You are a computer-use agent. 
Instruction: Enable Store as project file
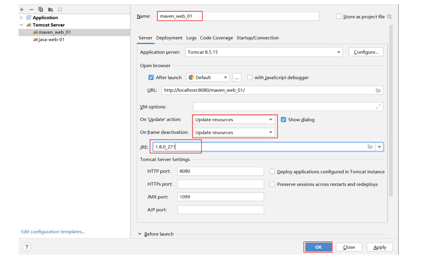339,17
